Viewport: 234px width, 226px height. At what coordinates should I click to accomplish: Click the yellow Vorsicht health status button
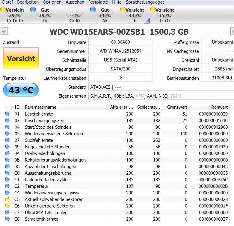[21, 59]
